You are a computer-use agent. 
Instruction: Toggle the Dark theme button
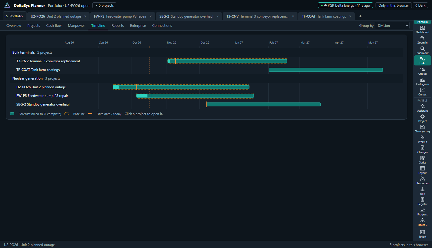coord(420,5)
